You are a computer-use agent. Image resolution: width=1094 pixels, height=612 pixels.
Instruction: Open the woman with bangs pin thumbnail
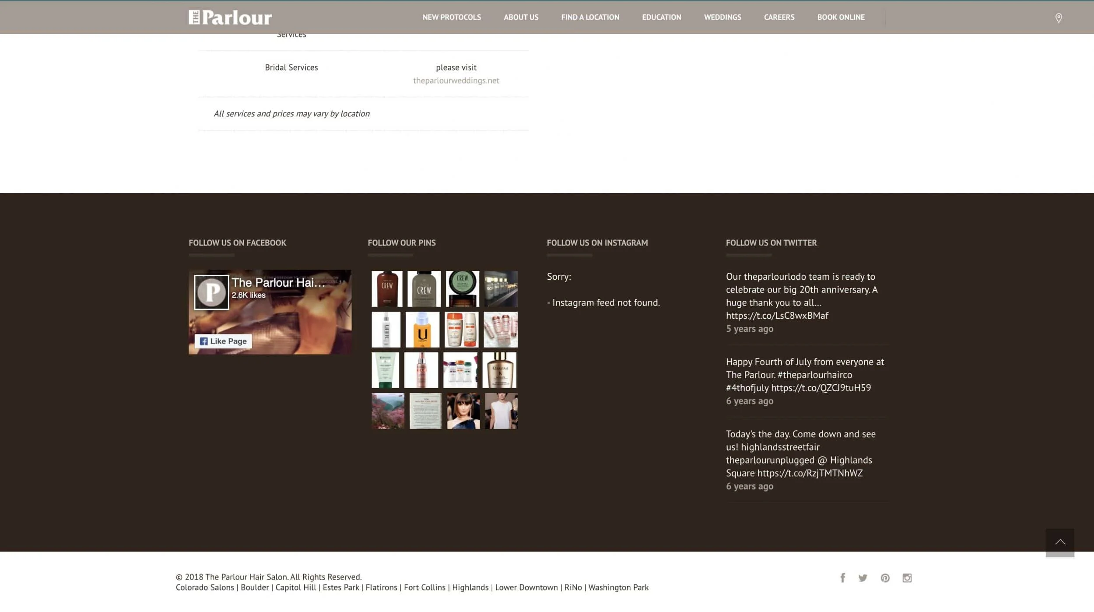click(463, 411)
